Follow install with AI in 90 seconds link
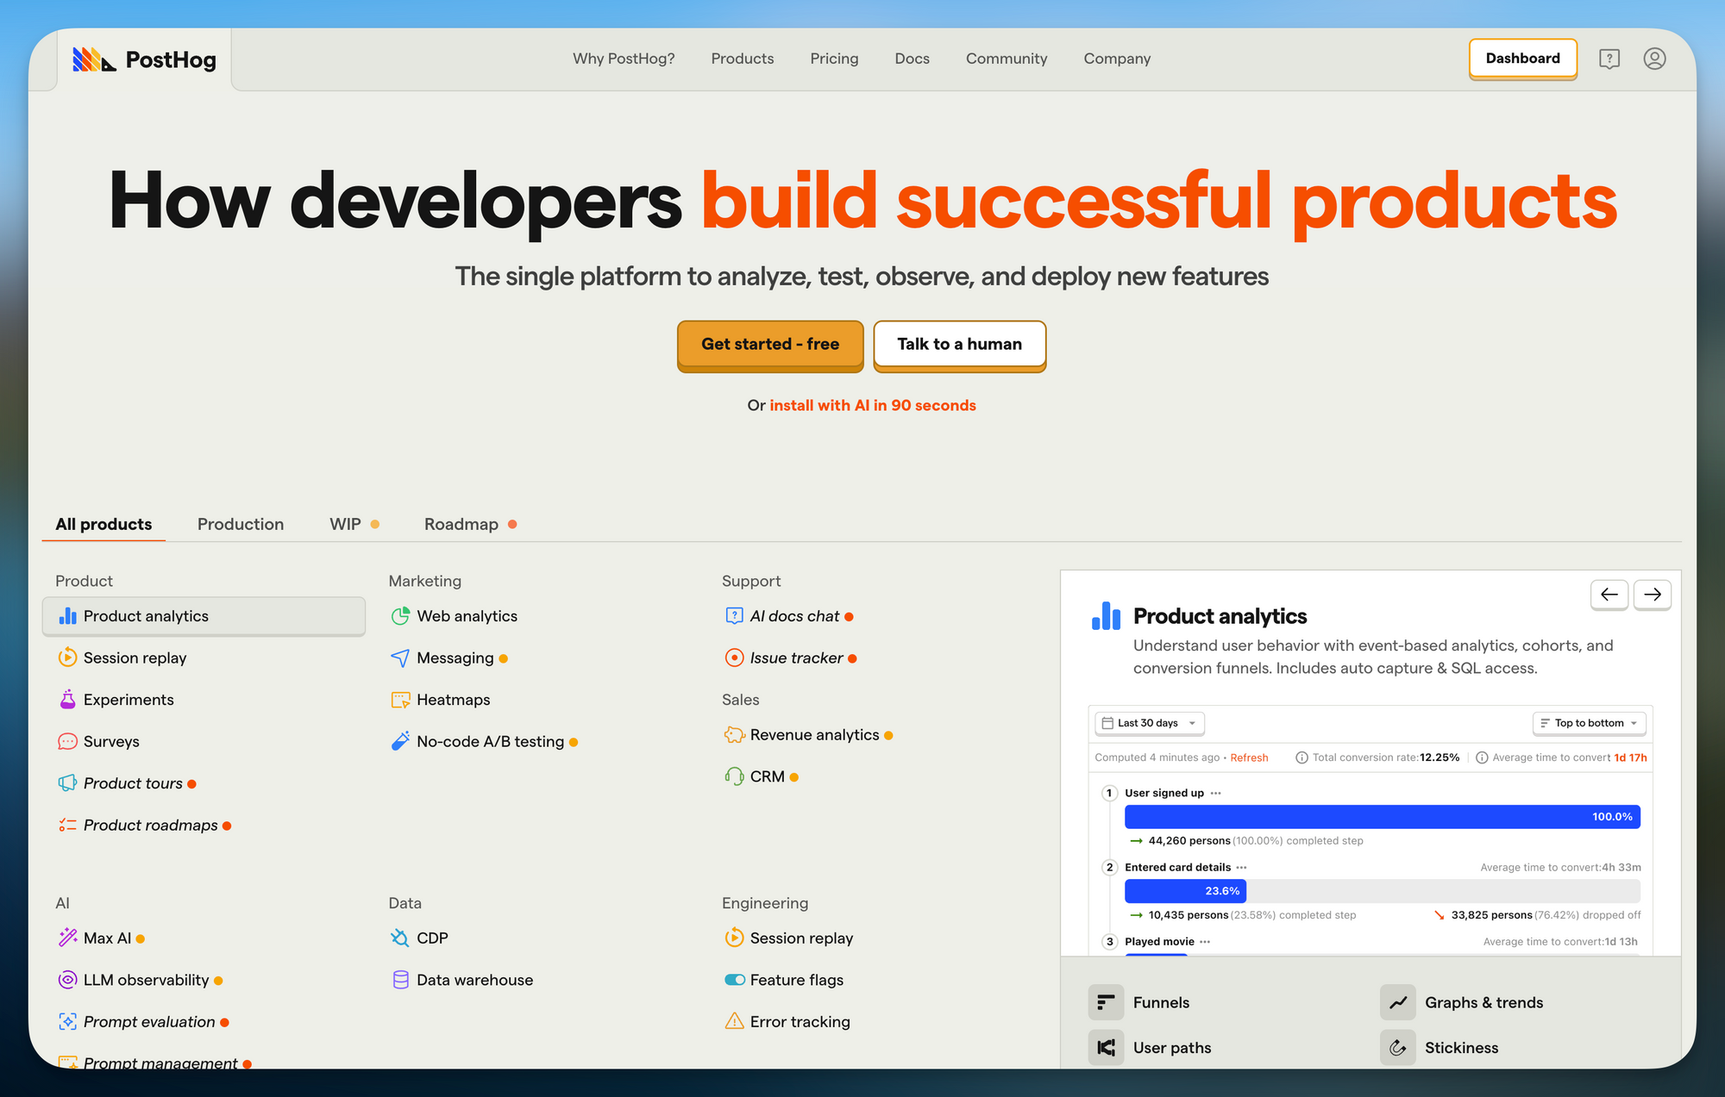The image size is (1725, 1097). 873,406
